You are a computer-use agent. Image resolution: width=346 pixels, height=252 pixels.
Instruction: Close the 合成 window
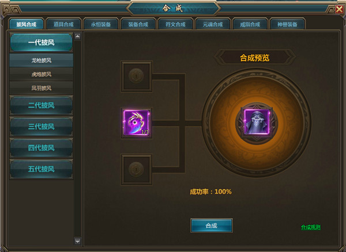point(339,9)
